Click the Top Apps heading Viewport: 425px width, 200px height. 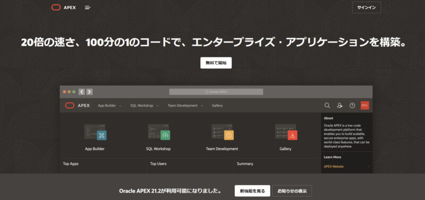pos(71,164)
